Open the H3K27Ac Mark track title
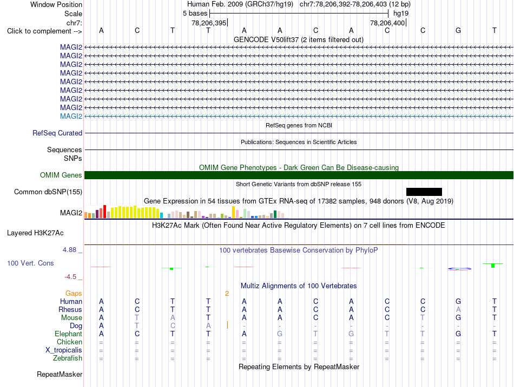The height and width of the screenshot is (387, 514). coord(298,226)
